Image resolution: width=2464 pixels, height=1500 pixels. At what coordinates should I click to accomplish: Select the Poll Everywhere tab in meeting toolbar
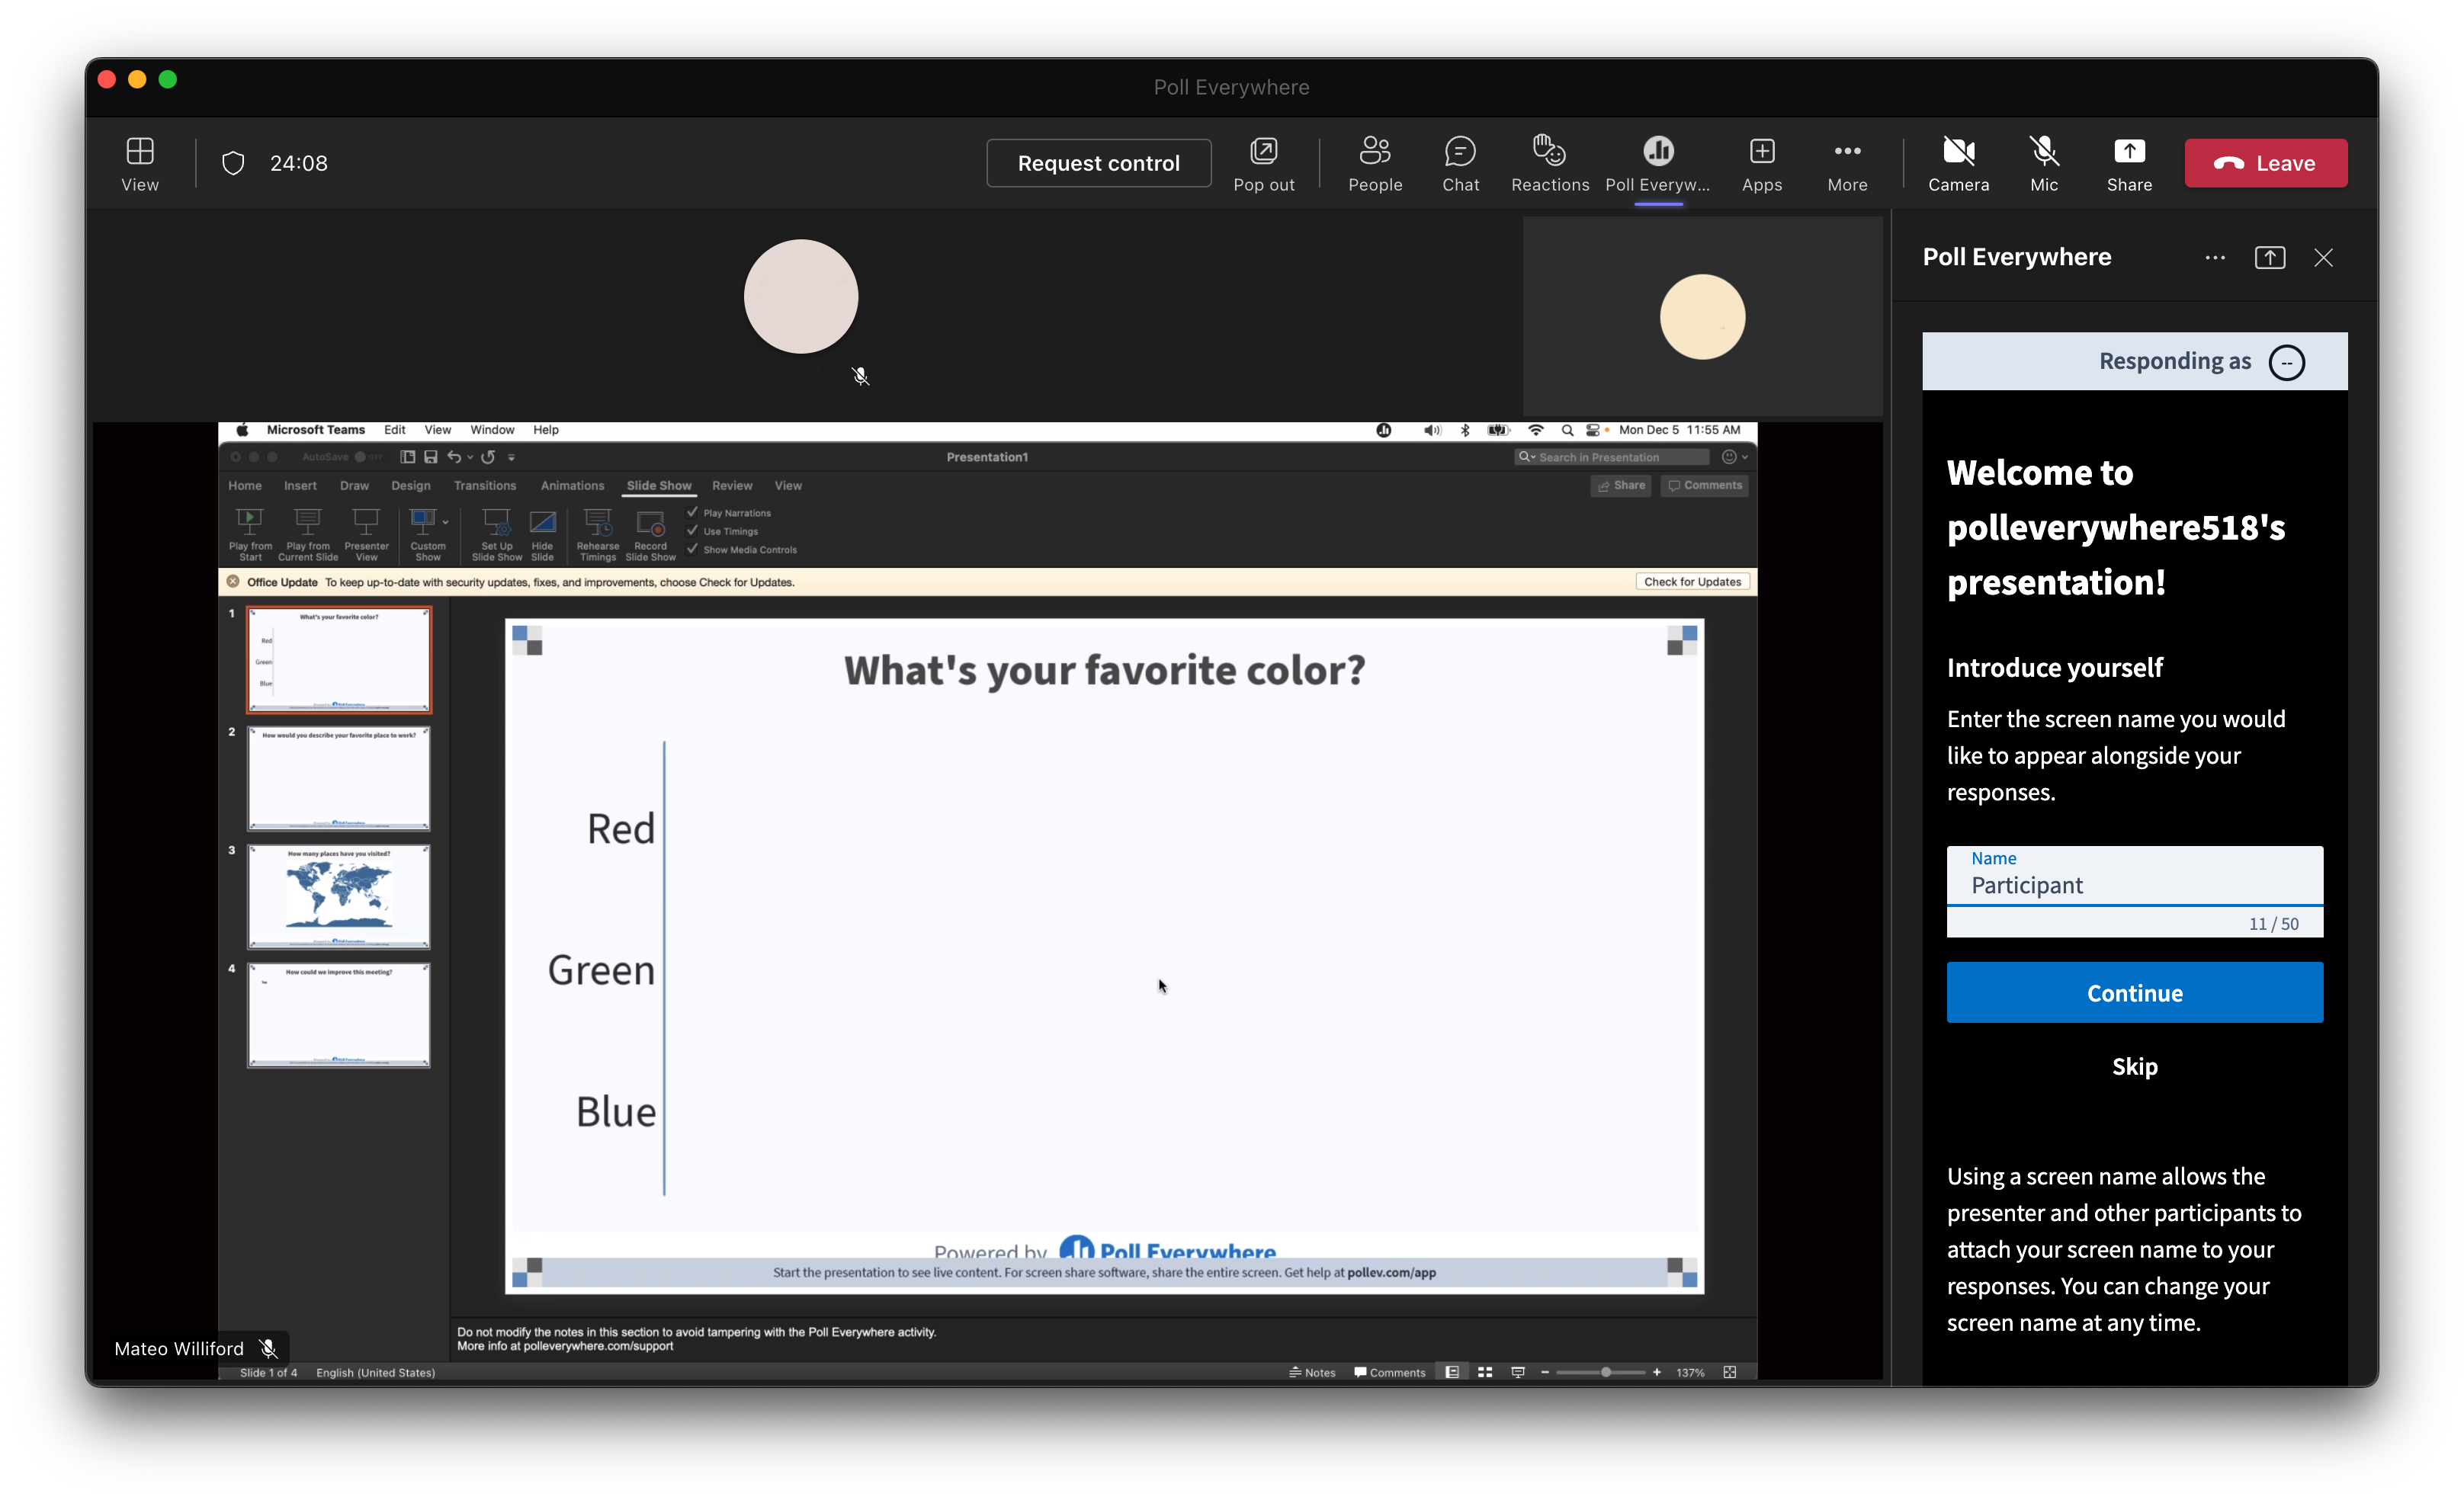(1657, 164)
